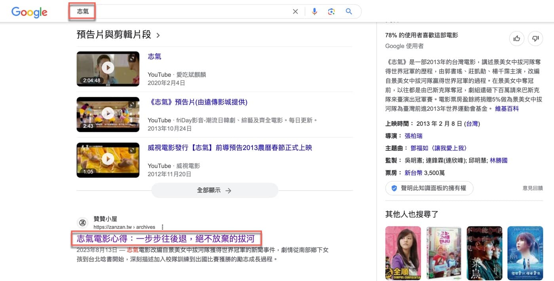
Task: Click 其他人也搜尋了 heading
Action: point(412,214)
